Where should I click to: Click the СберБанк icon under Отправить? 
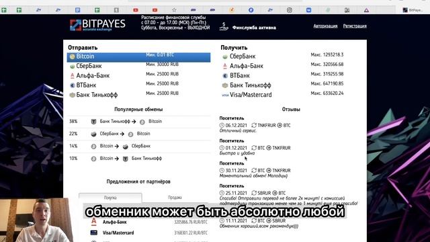tap(72, 67)
